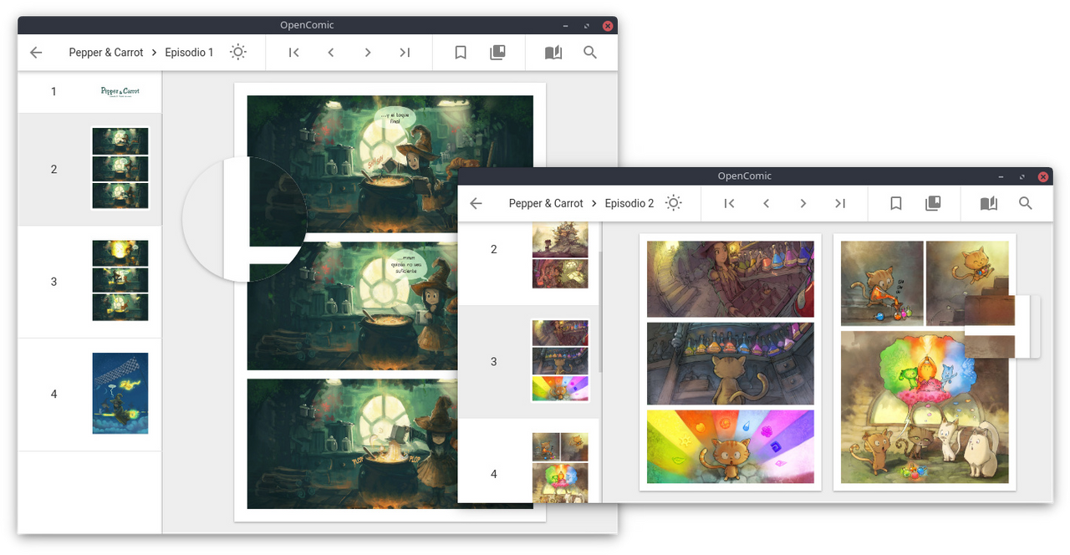
Task: Select page 4 thumbnail in Episodio 1 sidebar
Action: (120, 394)
